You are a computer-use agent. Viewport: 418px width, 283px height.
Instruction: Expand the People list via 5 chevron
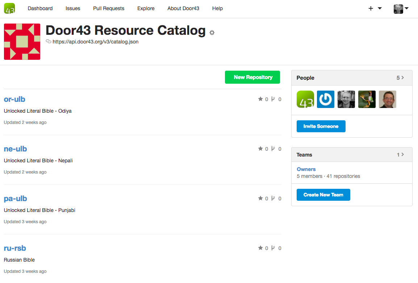(x=400, y=78)
